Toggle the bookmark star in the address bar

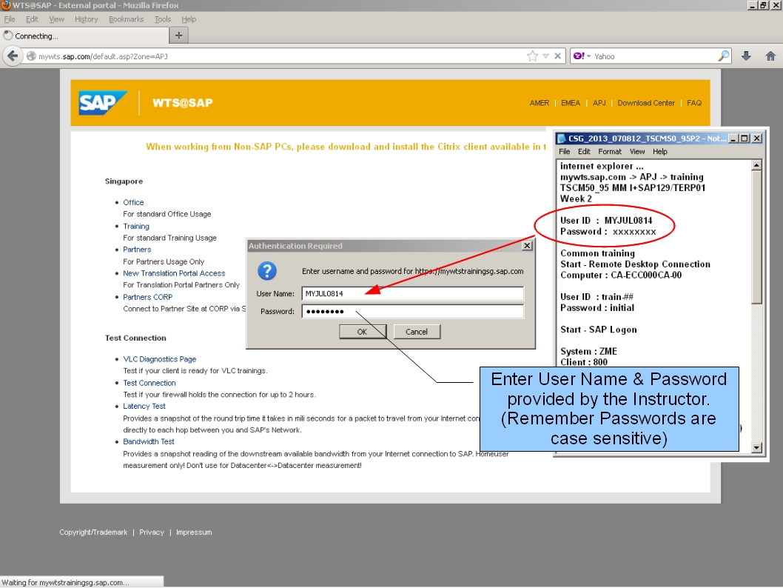tap(531, 56)
